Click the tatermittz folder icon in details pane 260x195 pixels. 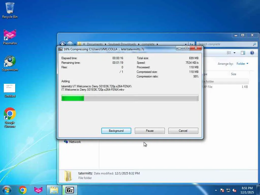(68, 176)
